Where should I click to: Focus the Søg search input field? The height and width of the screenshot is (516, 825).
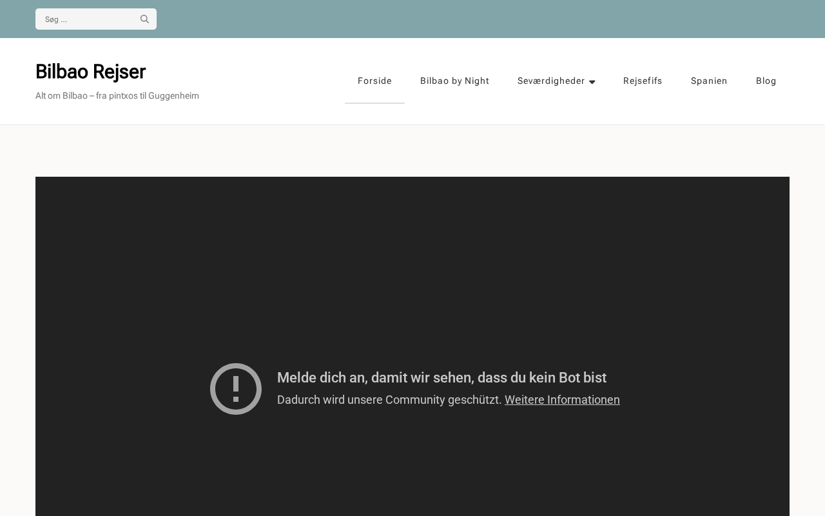[96, 19]
